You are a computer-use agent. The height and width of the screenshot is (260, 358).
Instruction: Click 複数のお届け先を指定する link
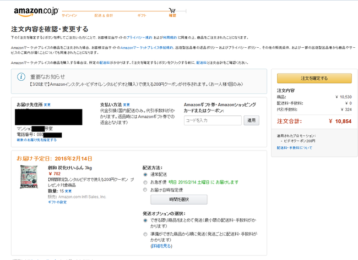(x=37, y=140)
